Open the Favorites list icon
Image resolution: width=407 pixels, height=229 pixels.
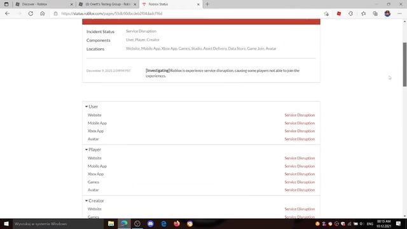[x=363, y=13]
